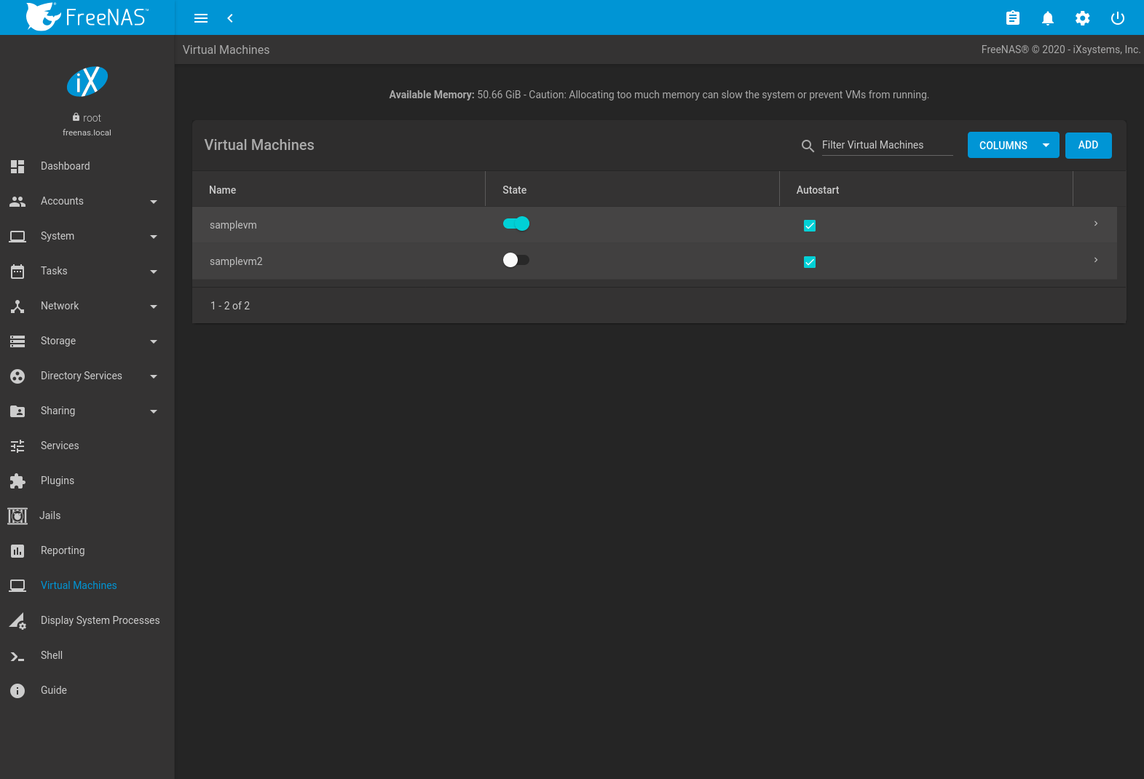Click the ADD button
1144x779 pixels.
click(x=1088, y=146)
